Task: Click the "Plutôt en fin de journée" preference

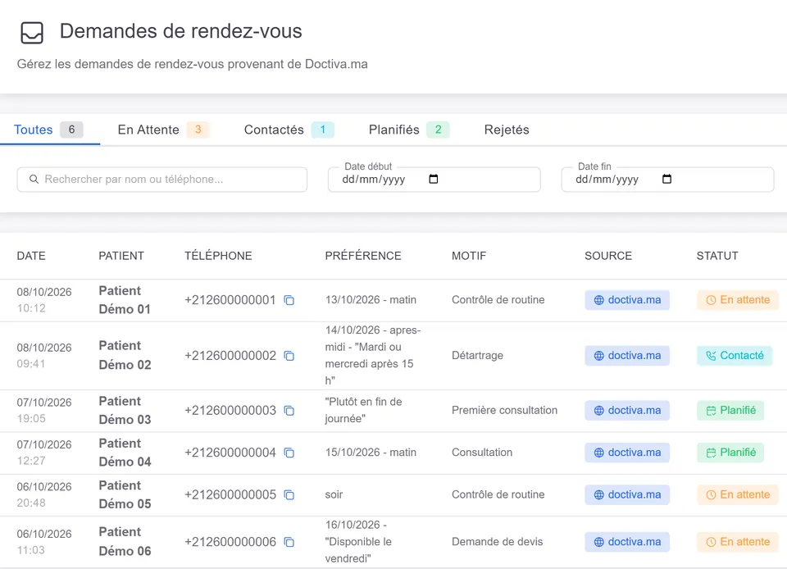Action: point(363,410)
